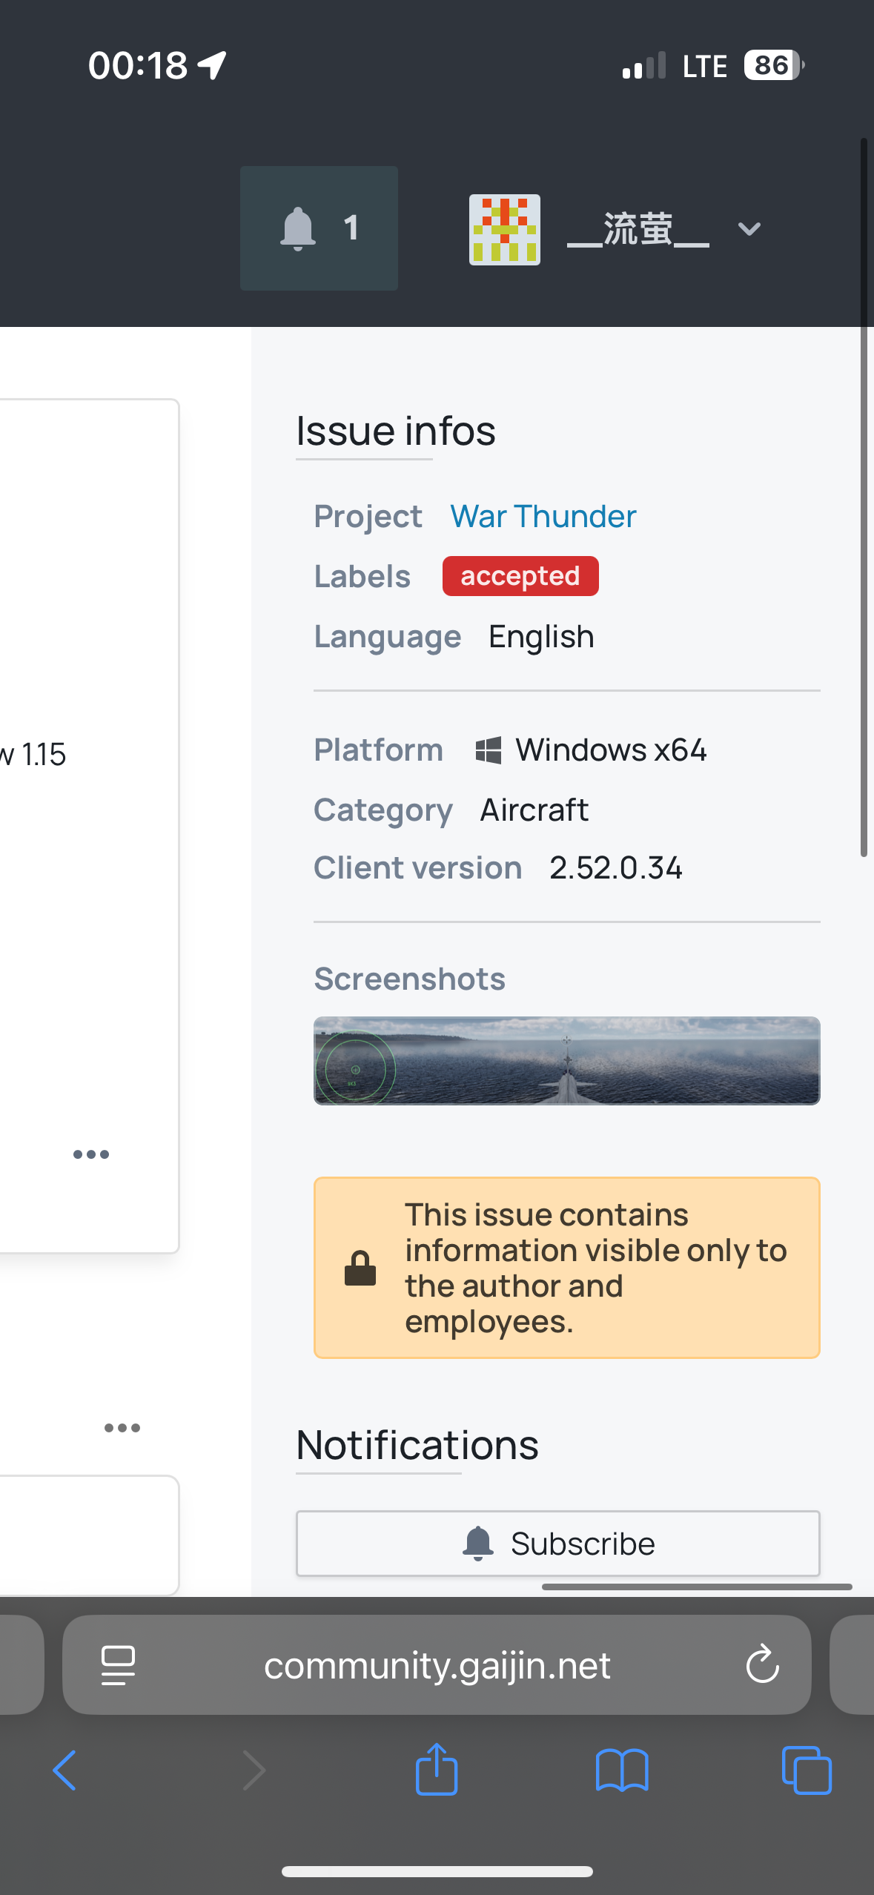Tap the user avatar image
Image resolution: width=874 pixels, height=1895 pixels.
[x=504, y=229]
